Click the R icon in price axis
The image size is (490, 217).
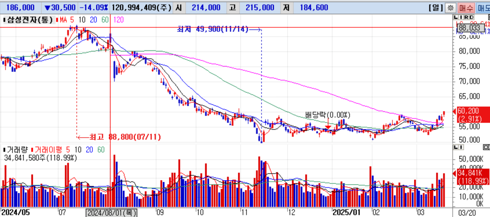coord(466,18)
